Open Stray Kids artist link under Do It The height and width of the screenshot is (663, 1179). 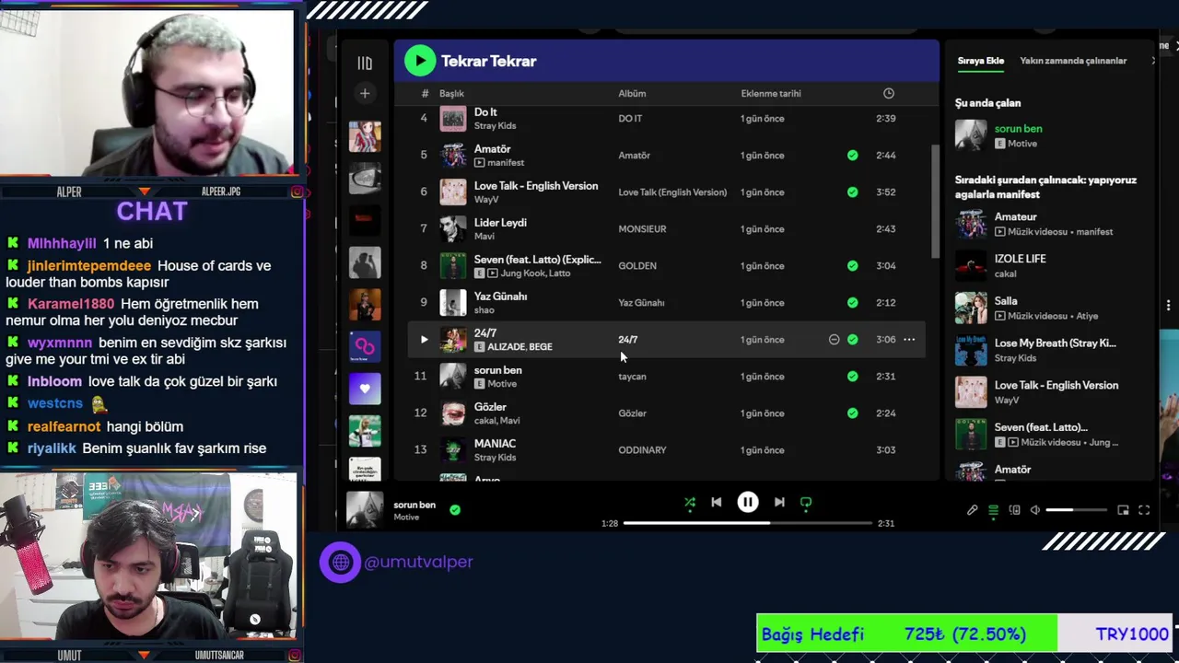click(x=495, y=125)
